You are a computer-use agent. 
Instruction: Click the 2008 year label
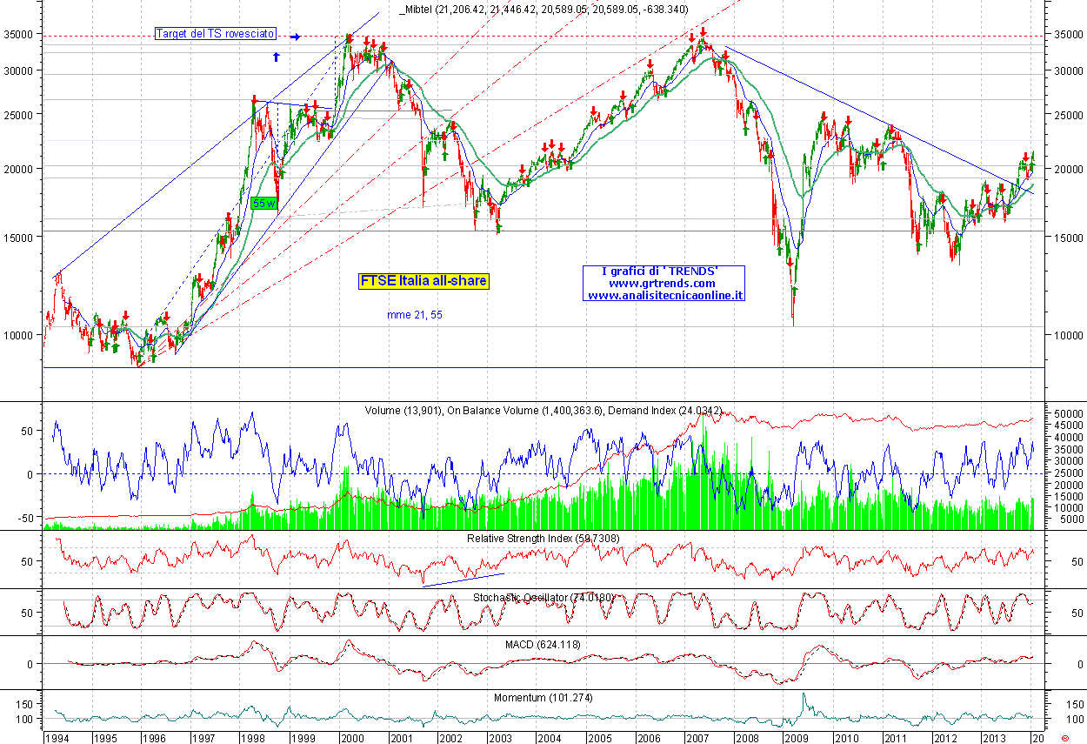coord(747,738)
